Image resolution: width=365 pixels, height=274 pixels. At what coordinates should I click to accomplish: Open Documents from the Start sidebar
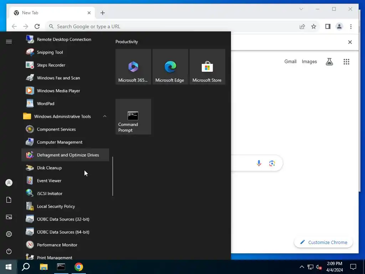(x=9, y=200)
